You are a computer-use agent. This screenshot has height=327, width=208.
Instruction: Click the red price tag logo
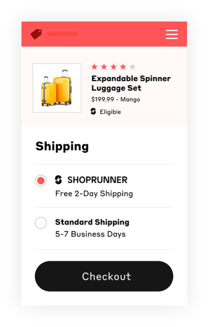(36, 34)
